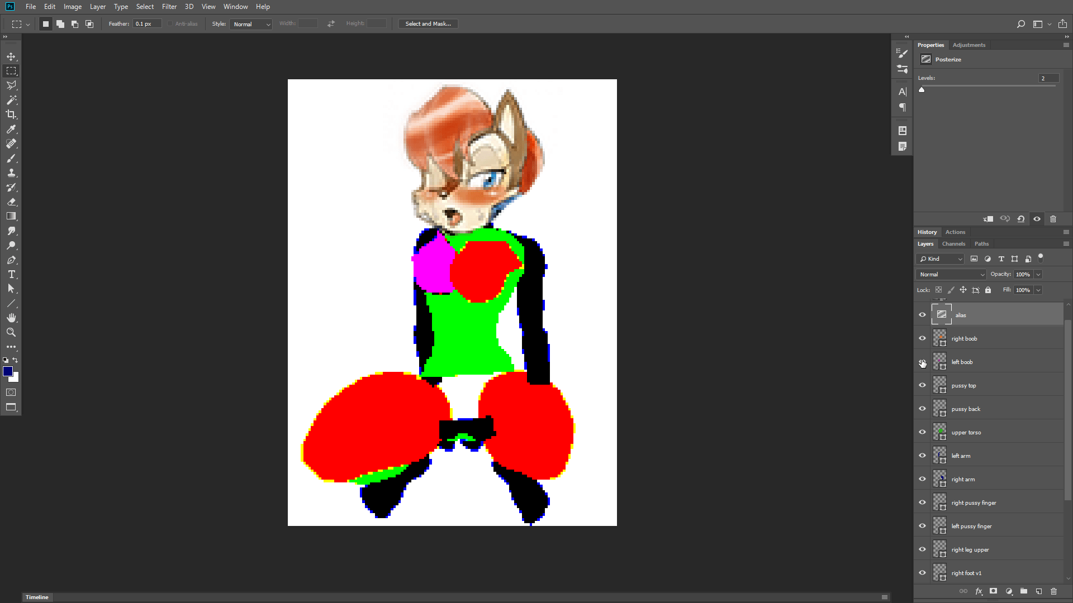Select the Brush tool
Viewport: 1073px width, 603px height.
(x=11, y=158)
